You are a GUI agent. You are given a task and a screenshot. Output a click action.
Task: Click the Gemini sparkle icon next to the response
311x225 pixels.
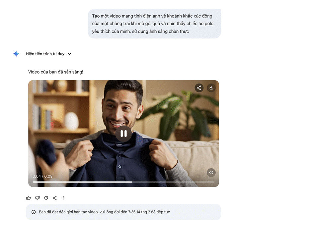pos(16,54)
